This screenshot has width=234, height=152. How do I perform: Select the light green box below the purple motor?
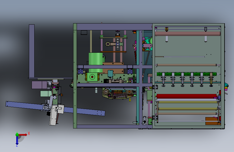pyautogui.click(x=46, y=94)
